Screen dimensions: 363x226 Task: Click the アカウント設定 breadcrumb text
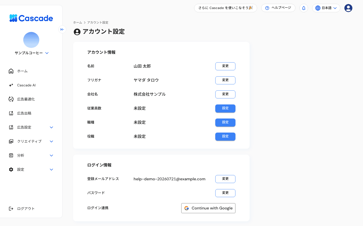pos(98,23)
